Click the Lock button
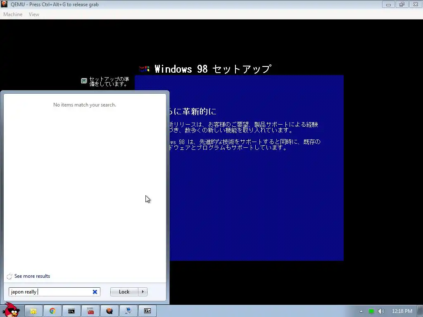423x317 pixels. [x=124, y=292]
